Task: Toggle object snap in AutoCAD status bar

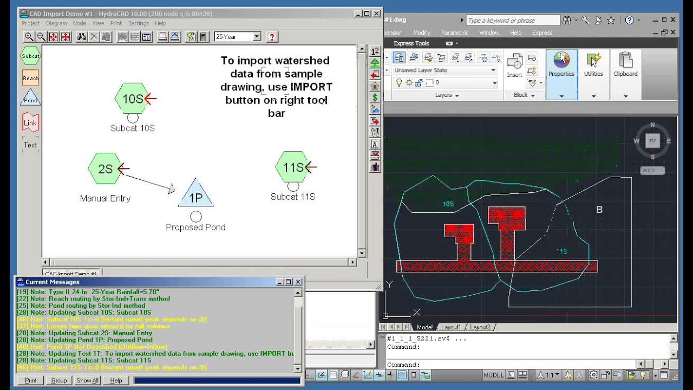Action: [x=333, y=375]
